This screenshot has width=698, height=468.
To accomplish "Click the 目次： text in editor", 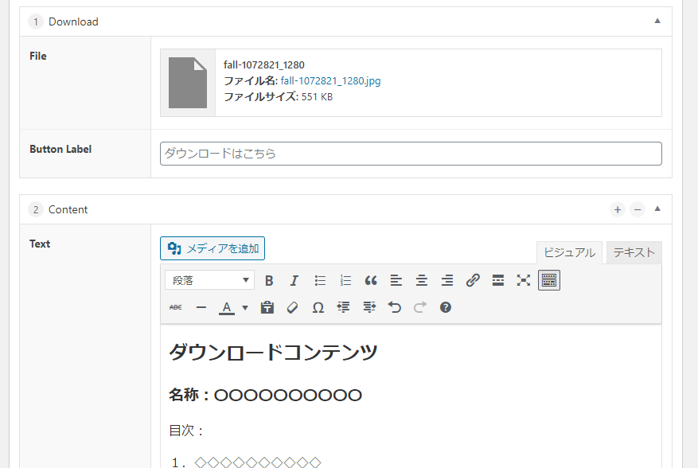I will coord(186,431).
